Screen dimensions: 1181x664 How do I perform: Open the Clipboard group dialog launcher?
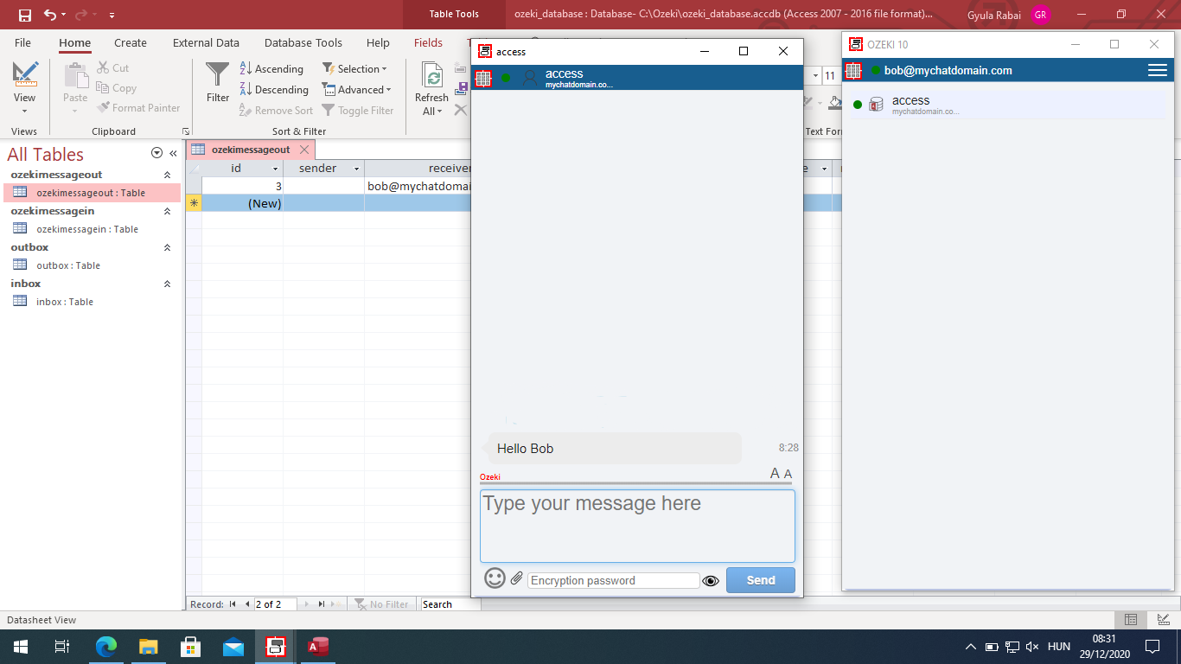click(x=186, y=131)
